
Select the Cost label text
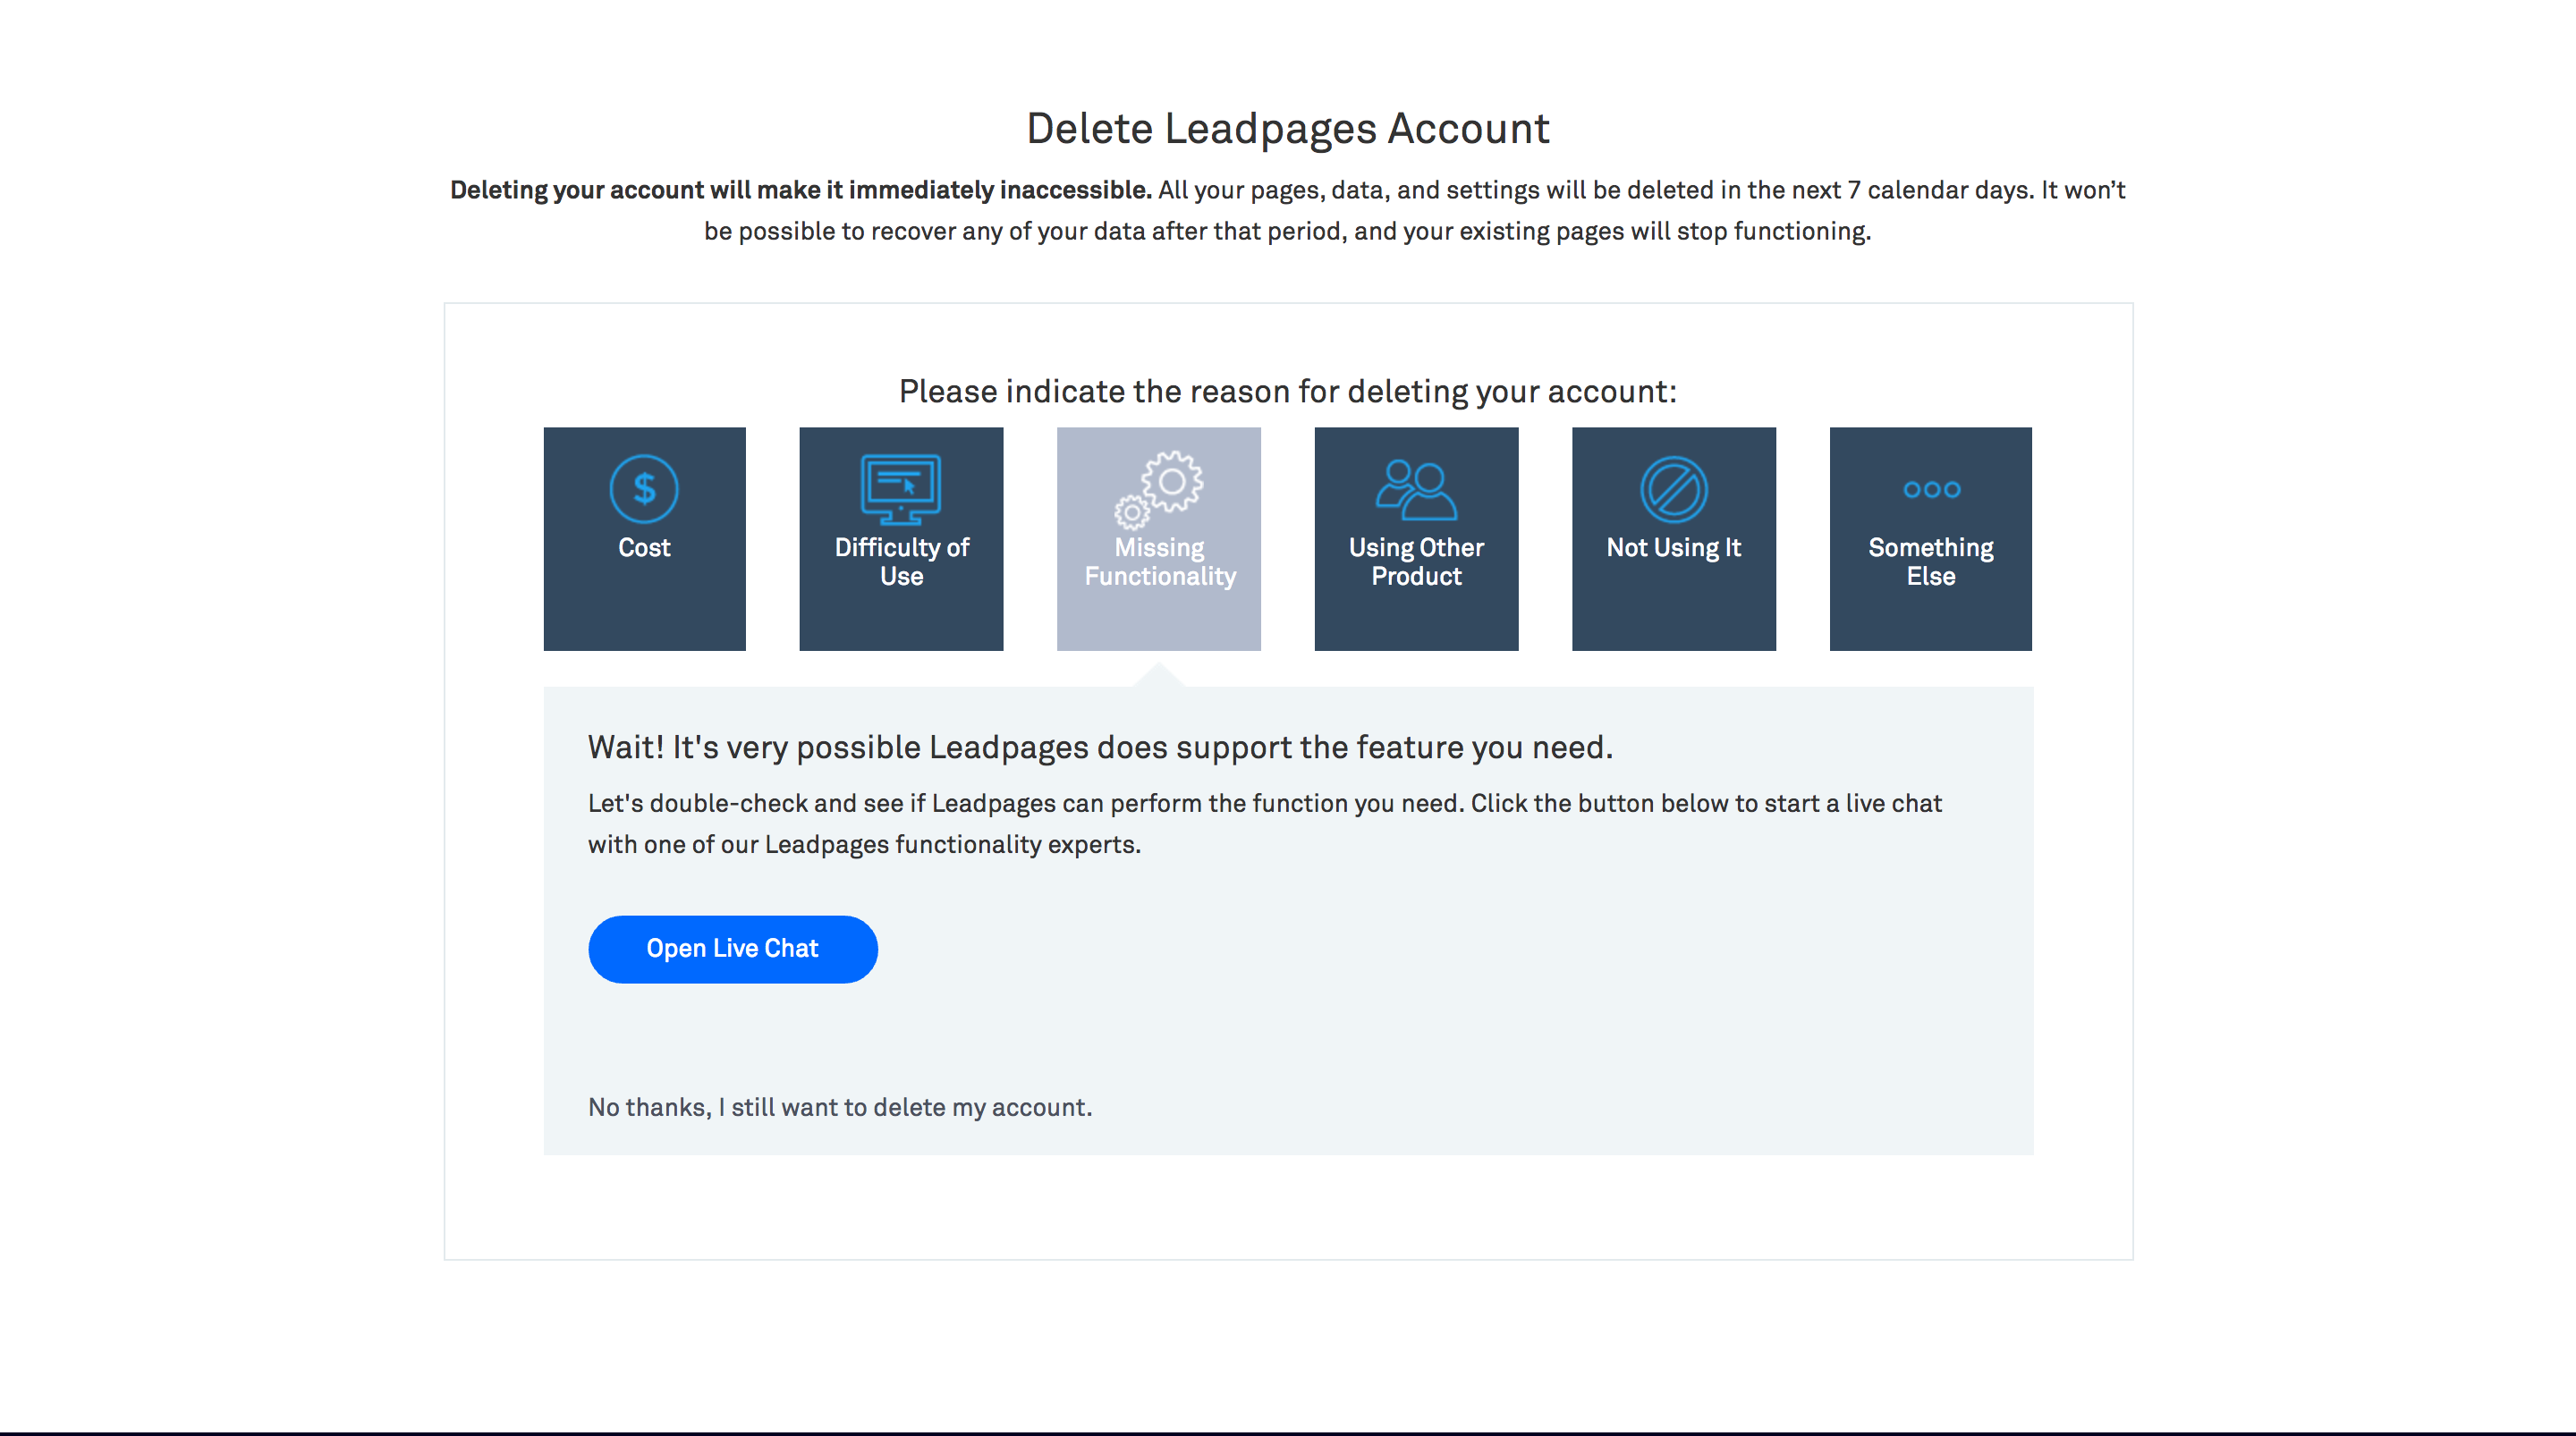(644, 547)
